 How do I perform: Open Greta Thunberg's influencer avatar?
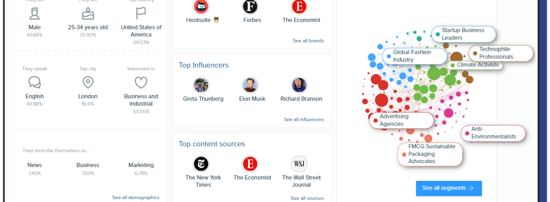click(x=201, y=85)
